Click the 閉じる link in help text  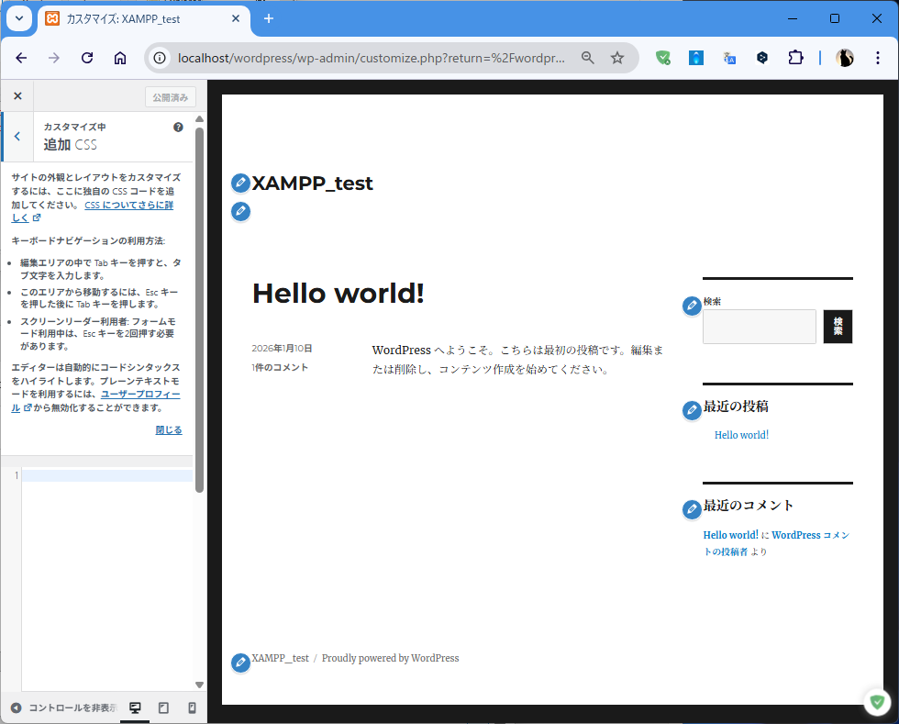point(169,429)
